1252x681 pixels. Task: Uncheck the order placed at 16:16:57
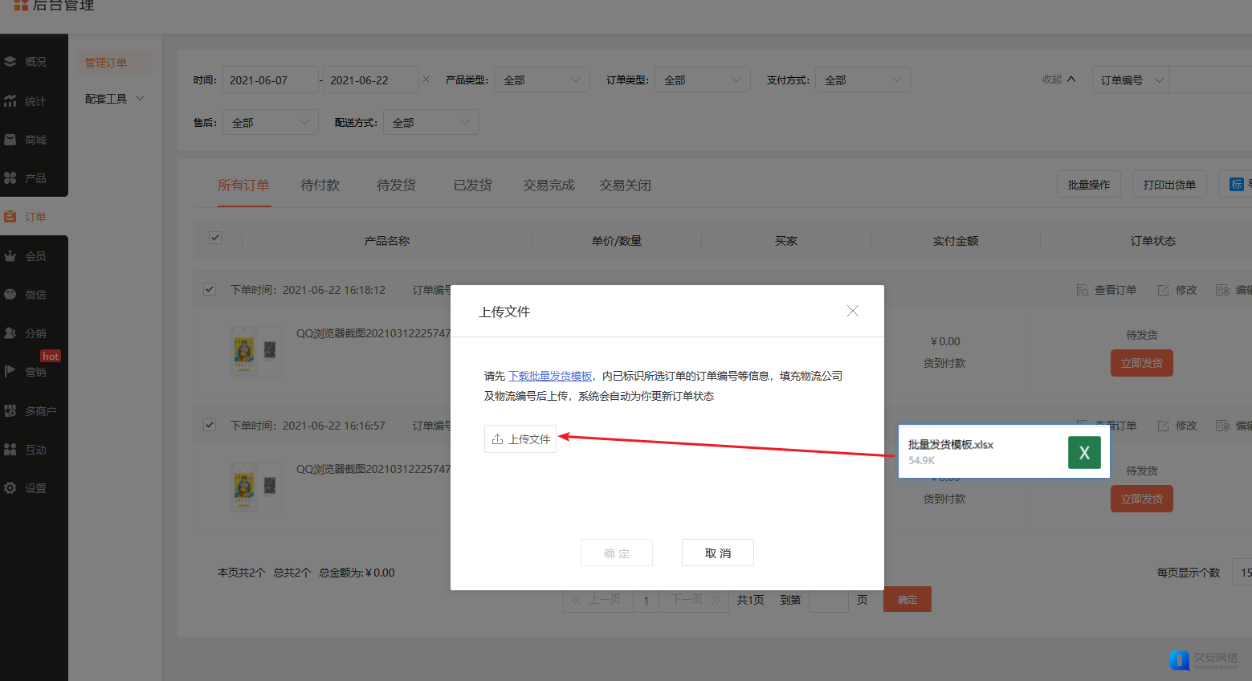[210, 425]
